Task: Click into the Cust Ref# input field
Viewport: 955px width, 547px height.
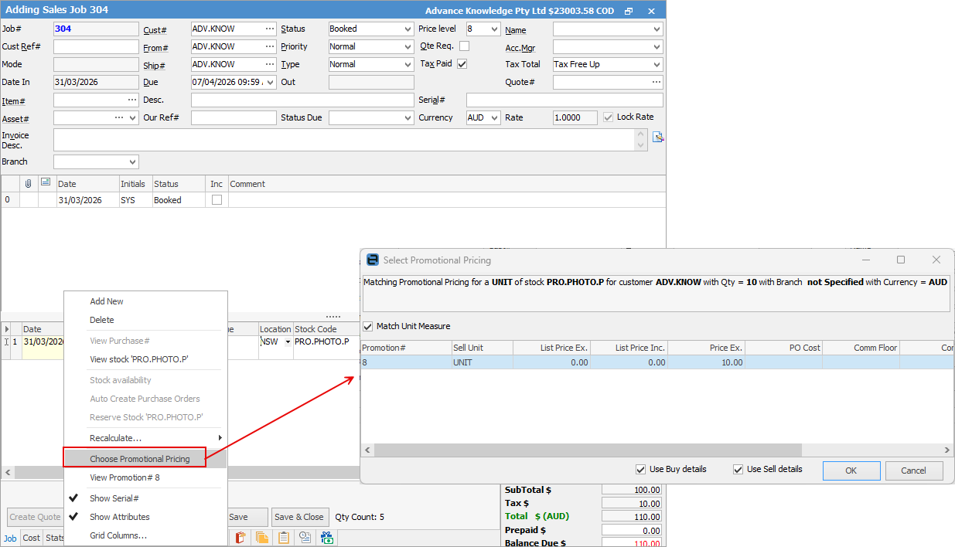Action: click(96, 47)
